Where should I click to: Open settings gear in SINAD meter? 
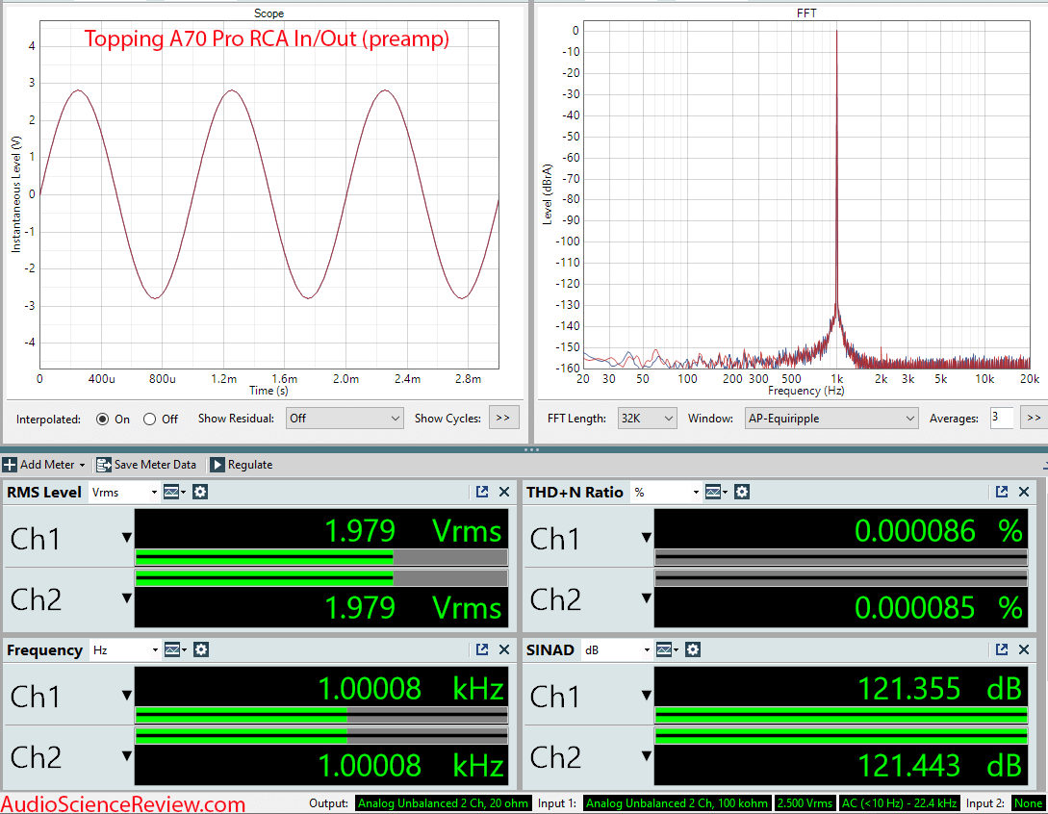[x=693, y=649]
